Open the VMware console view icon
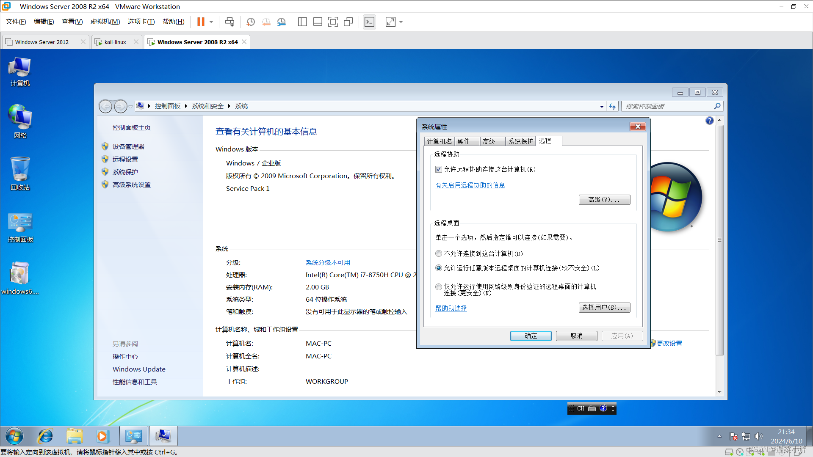This screenshot has width=813, height=457. pyautogui.click(x=369, y=22)
